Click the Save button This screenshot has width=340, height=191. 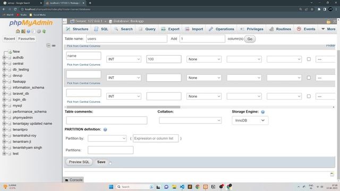click(101, 162)
